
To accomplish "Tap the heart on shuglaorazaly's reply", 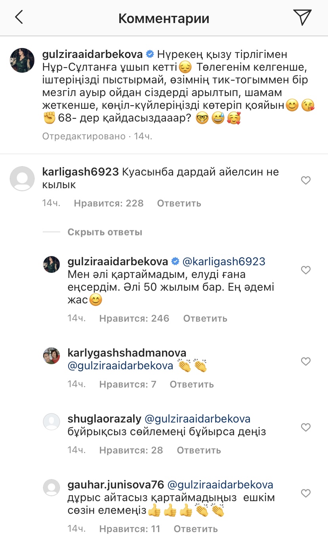I will click(x=306, y=428).
